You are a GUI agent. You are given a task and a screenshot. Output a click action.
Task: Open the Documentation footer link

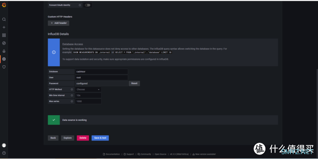click(111, 154)
